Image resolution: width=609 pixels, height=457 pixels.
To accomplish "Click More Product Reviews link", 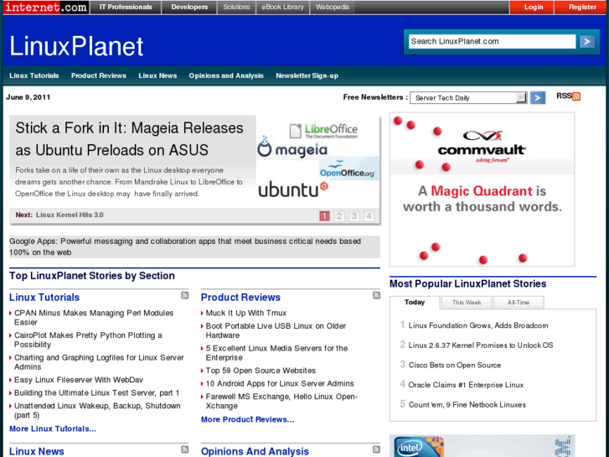I will click(x=247, y=419).
